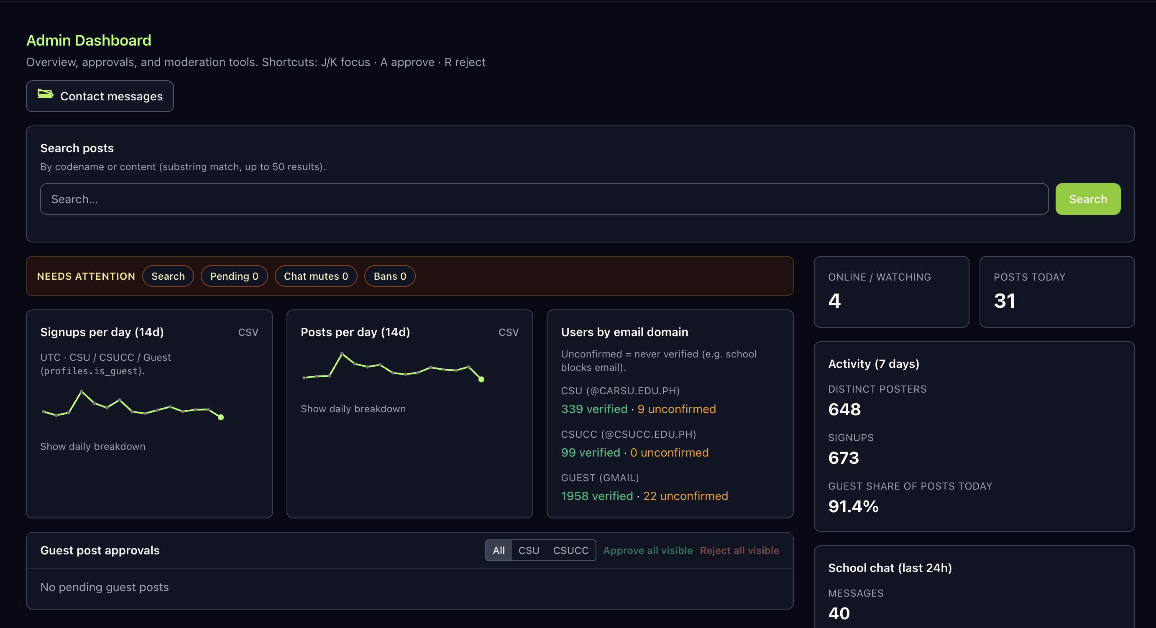The width and height of the screenshot is (1156, 628).
Task: Click the last point on Signups chart
Action: point(221,417)
